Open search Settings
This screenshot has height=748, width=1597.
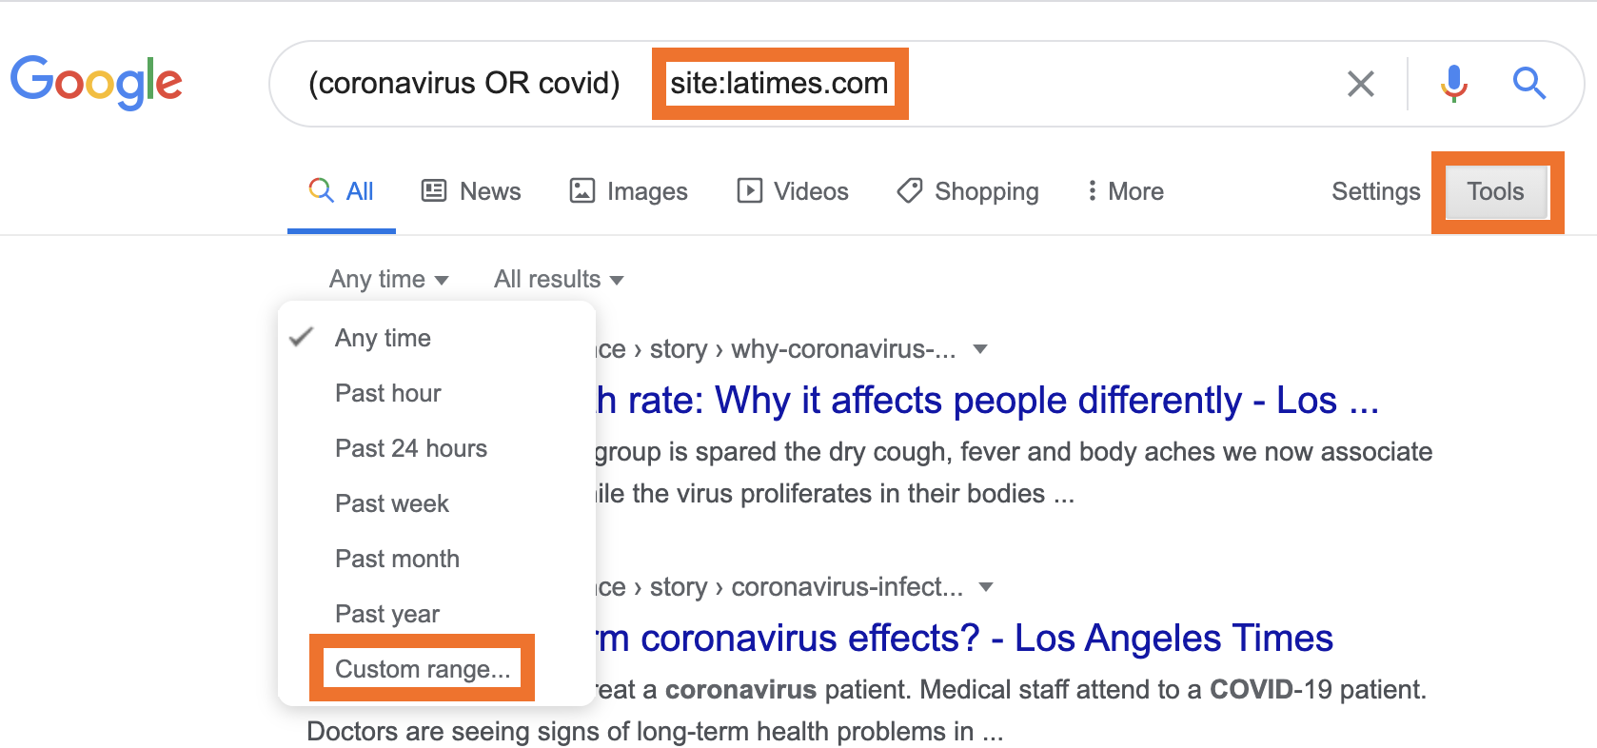click(x=1375, y=191)
